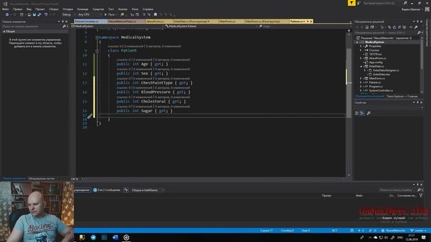431x242 pixels.
Task: Open Photoshop from the taskbar
Action: [x=104, y=237]
